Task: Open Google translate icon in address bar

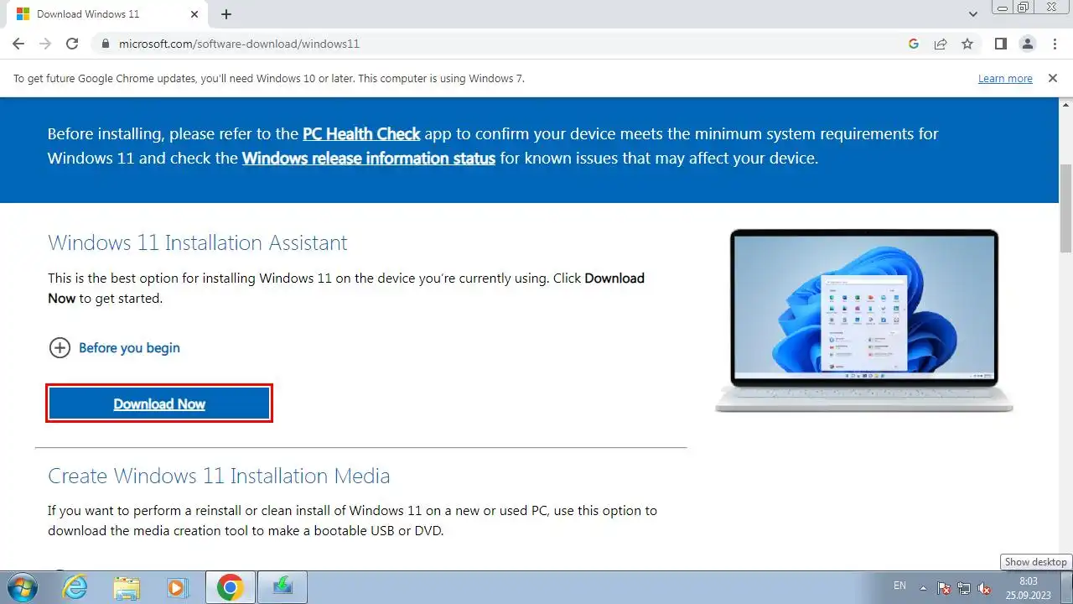Action: coord(914,44)
